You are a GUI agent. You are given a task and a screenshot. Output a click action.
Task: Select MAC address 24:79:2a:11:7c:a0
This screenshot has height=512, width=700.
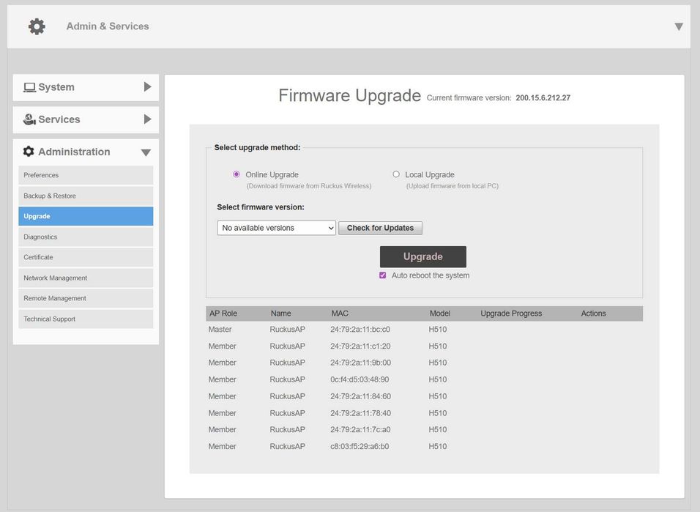pyautogui.click(x=360, y=430)
